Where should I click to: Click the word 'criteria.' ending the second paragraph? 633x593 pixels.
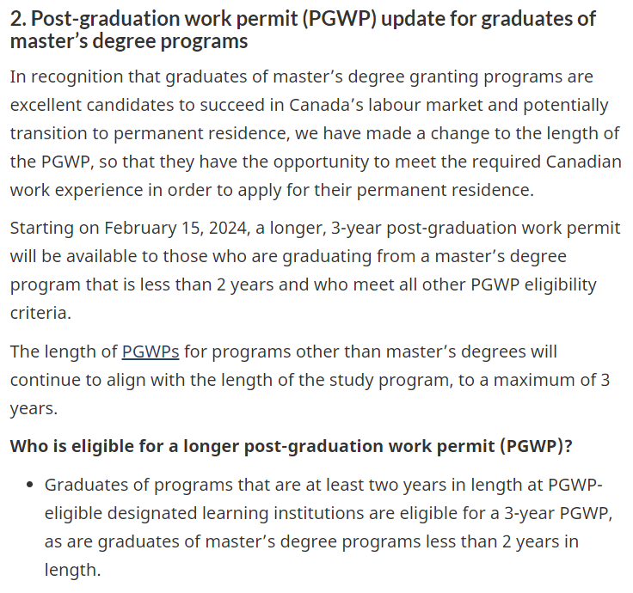click(x=40, y=313)
